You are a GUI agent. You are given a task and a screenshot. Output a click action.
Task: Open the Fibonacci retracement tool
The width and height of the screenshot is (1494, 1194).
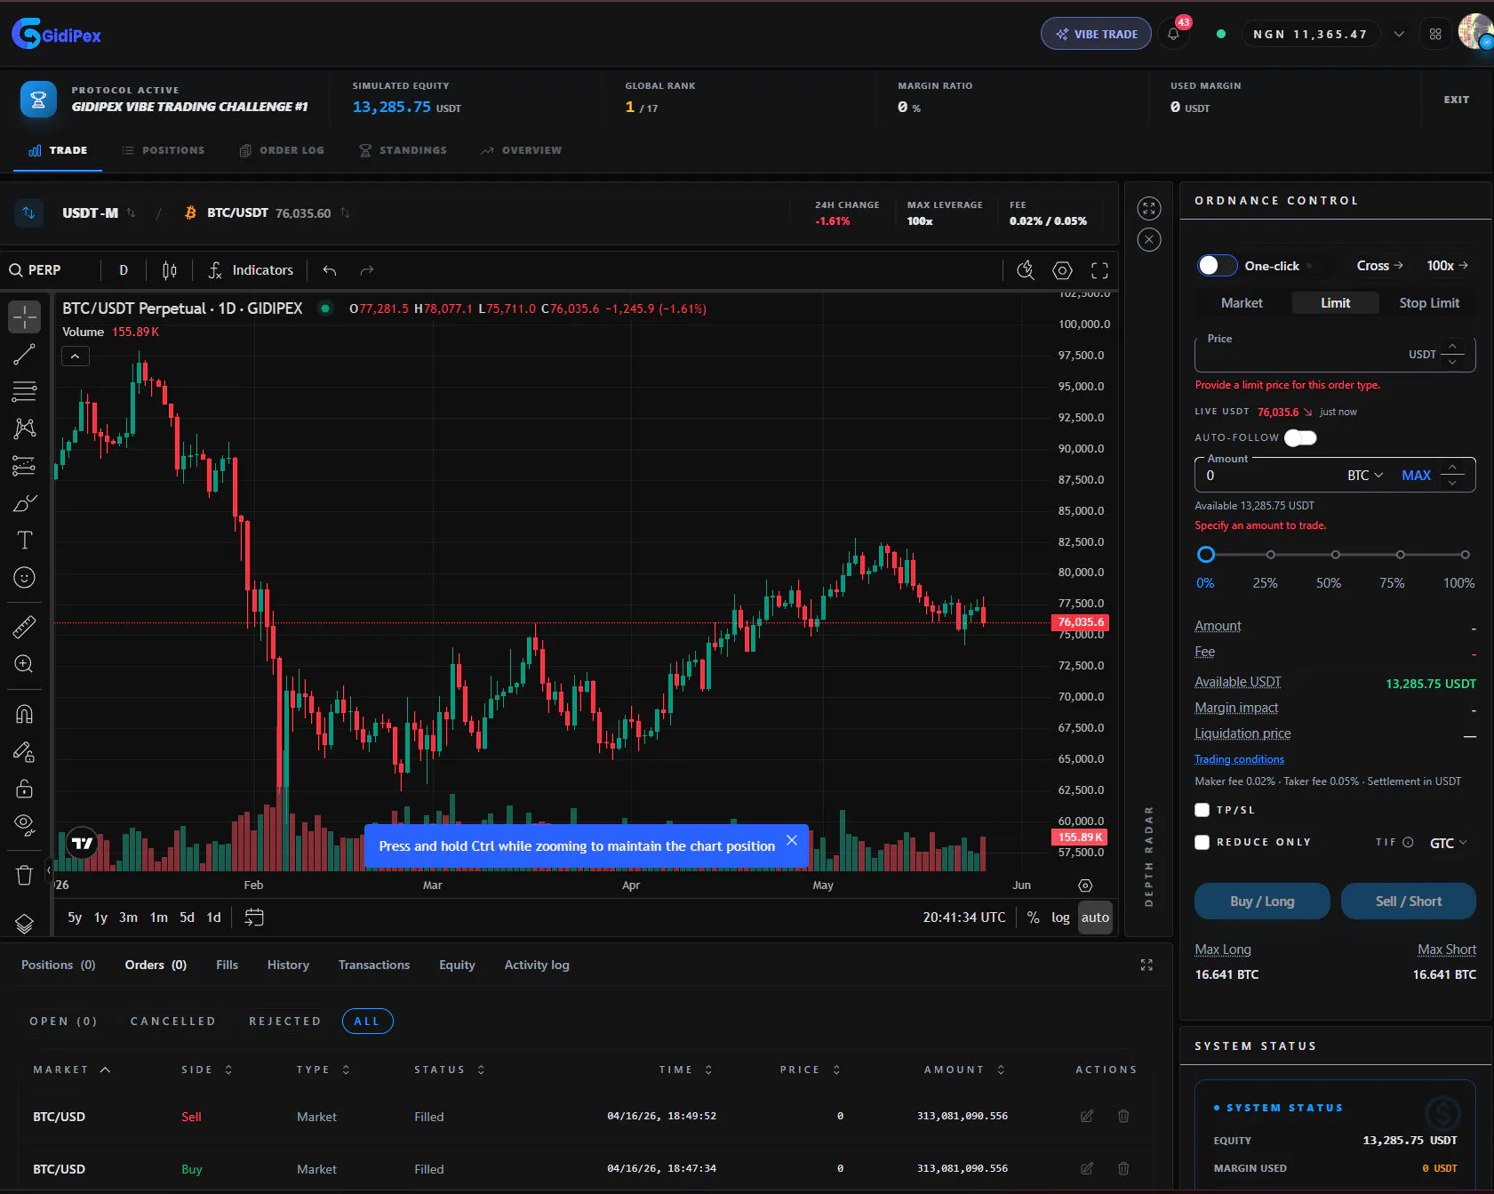[24, 391]
